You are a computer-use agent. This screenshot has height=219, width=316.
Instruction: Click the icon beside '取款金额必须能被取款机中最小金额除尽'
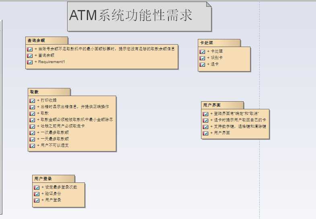click(32, 120)
